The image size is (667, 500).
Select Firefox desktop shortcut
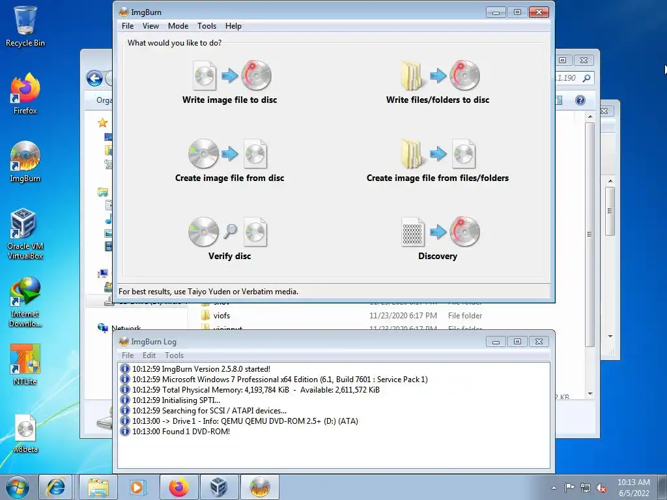point(25,94)
